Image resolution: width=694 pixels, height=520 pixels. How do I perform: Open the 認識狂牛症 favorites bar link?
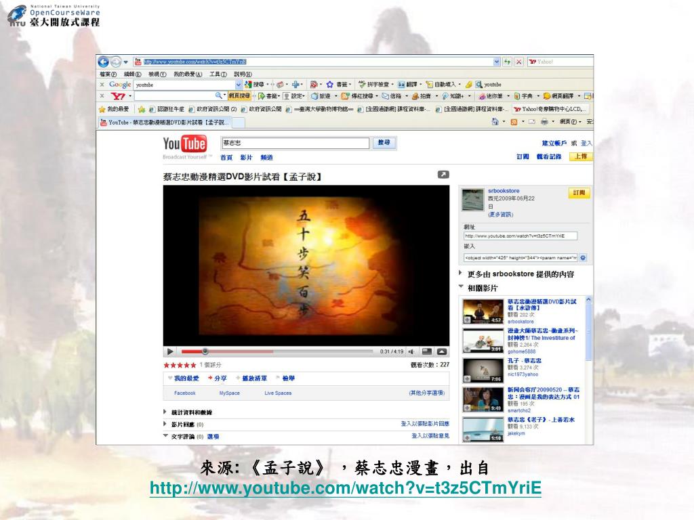coord(167,109)
